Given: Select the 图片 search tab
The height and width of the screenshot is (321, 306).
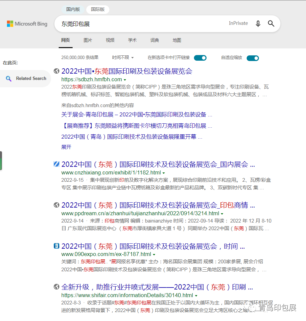Looking at the screenshot, I should click(x=88, y=40).
